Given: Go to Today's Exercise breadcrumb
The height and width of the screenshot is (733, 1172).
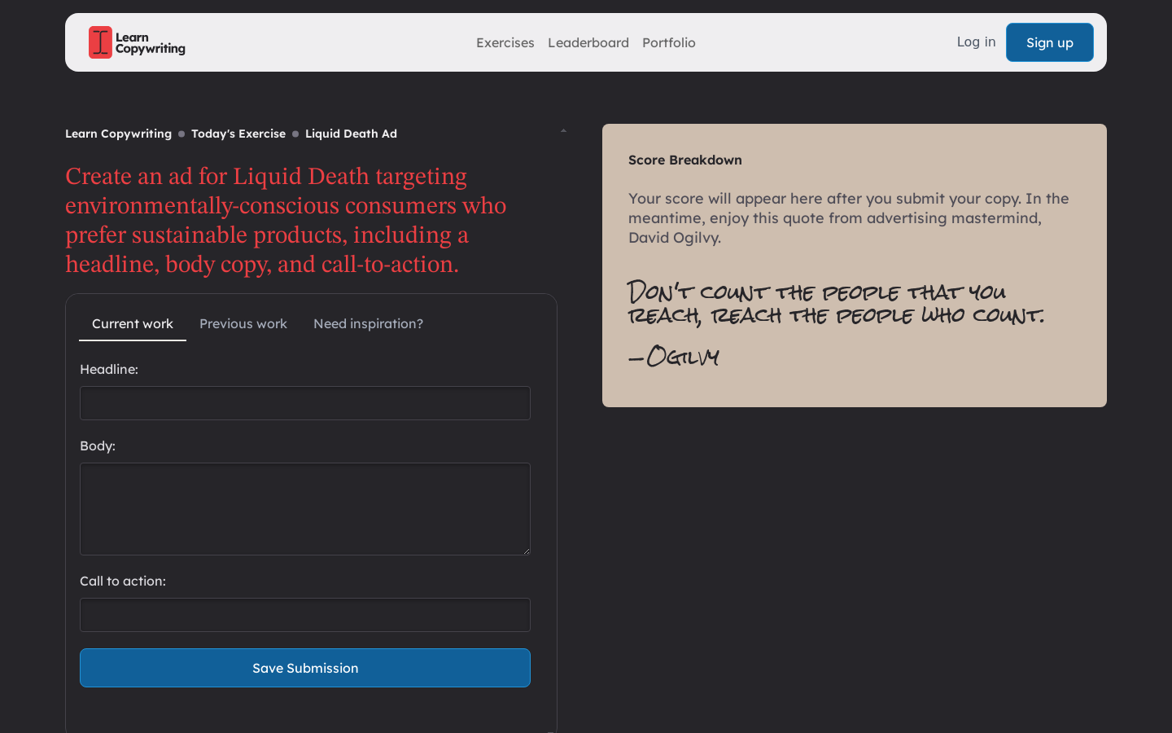Looking at the screenshot, I should click(238, 134).
